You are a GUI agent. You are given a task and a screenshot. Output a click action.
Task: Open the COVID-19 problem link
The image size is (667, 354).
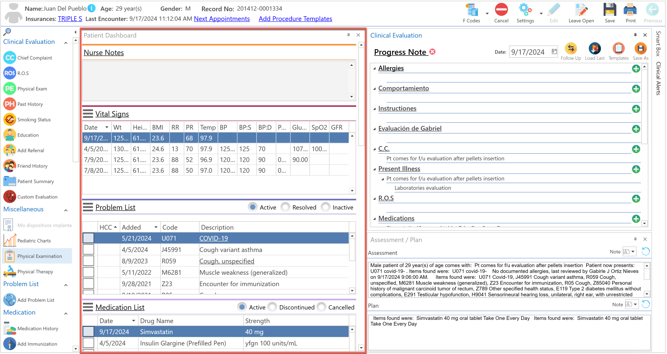pos(214,238)
